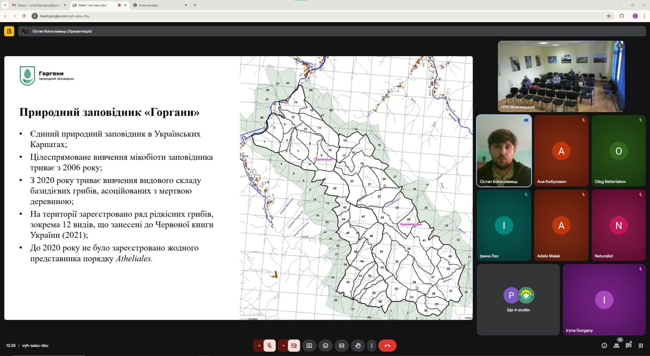Unmute the microphone in call controls
Viewport: 650px width, 356px height.
coord(269,345)
